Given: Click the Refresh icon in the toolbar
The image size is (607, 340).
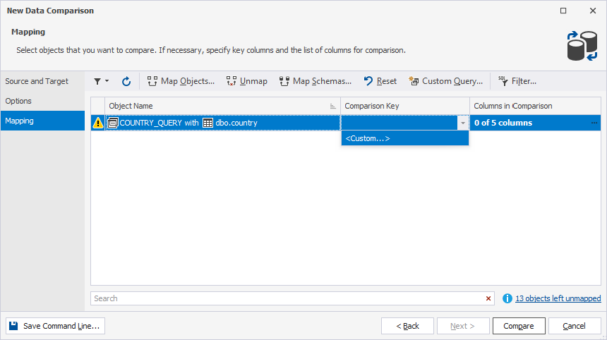Looking at the screenshot, I should [126, 81].
